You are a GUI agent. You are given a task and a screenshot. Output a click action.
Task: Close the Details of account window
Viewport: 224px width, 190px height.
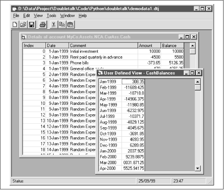[x=194, y=37]
